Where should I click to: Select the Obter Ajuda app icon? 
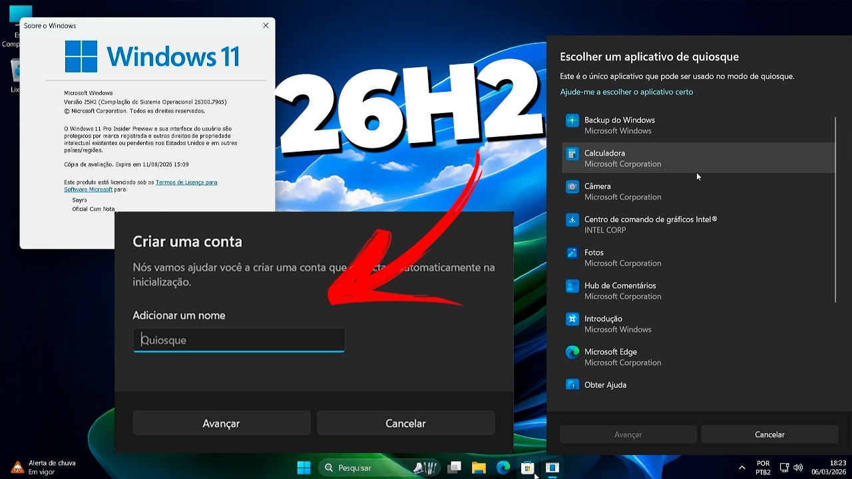pos(572,385)
